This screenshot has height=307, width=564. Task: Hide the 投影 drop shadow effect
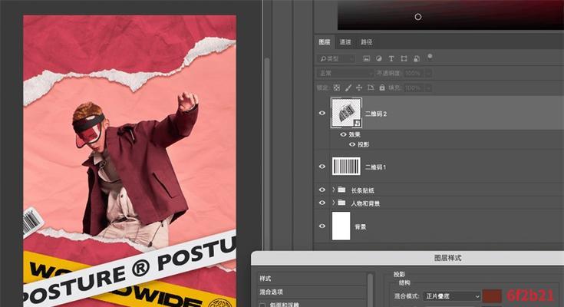coord(352,144)
